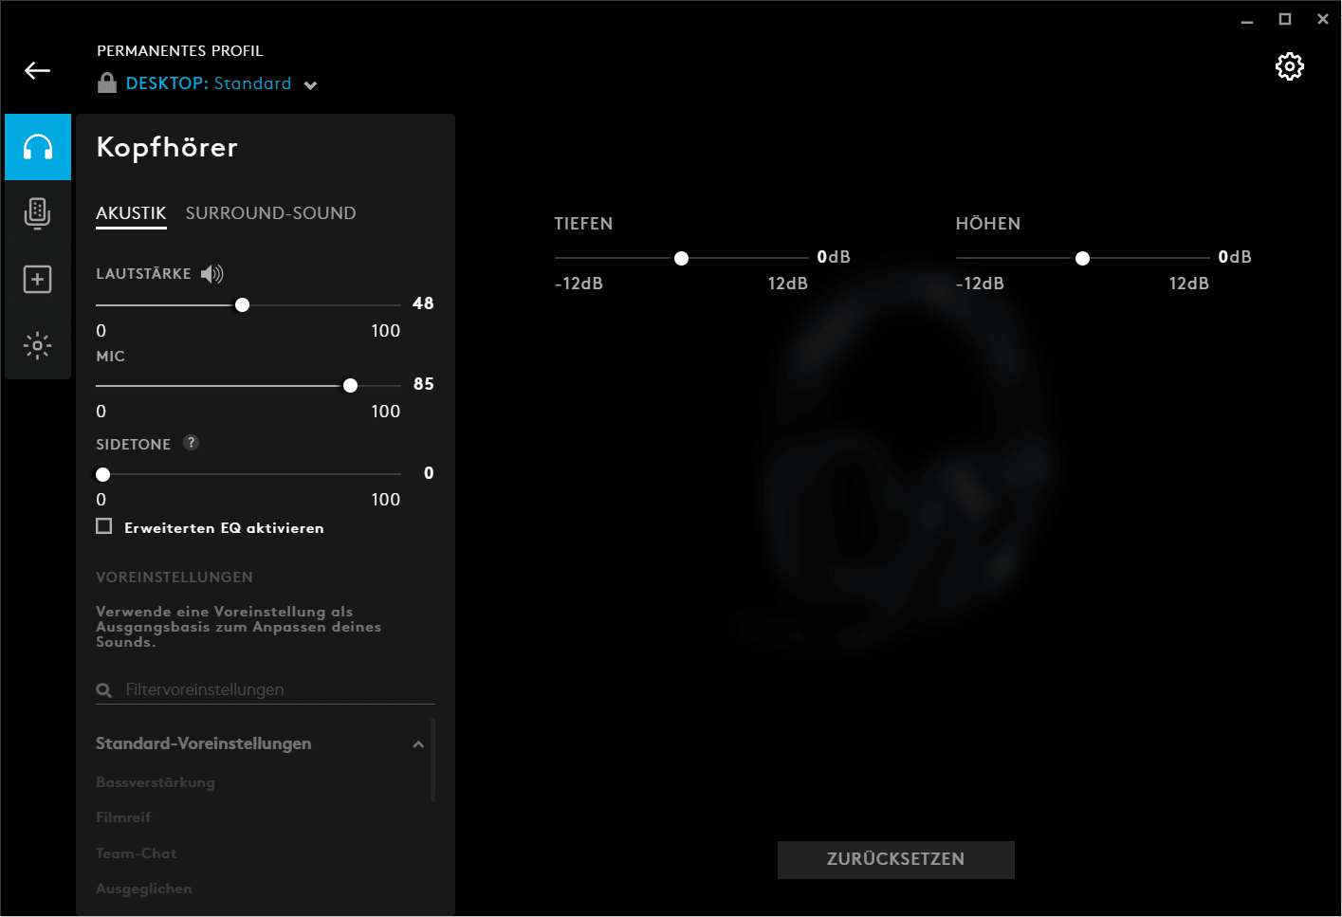This screenshot has width=1342, height=917.
Task: Open the lighting sun sidebar icon
Action: (38, 345)
